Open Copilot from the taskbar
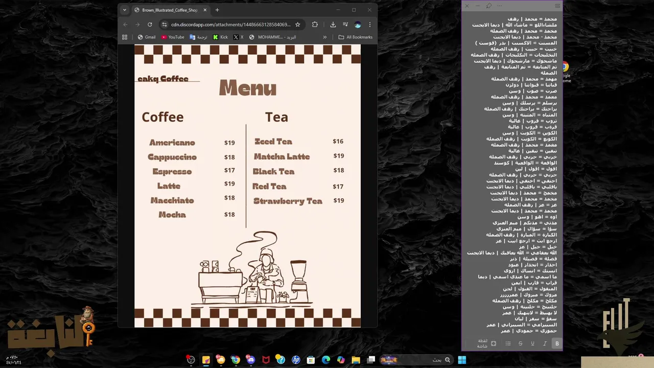The image size is (654, 368). tap(341, 360)
